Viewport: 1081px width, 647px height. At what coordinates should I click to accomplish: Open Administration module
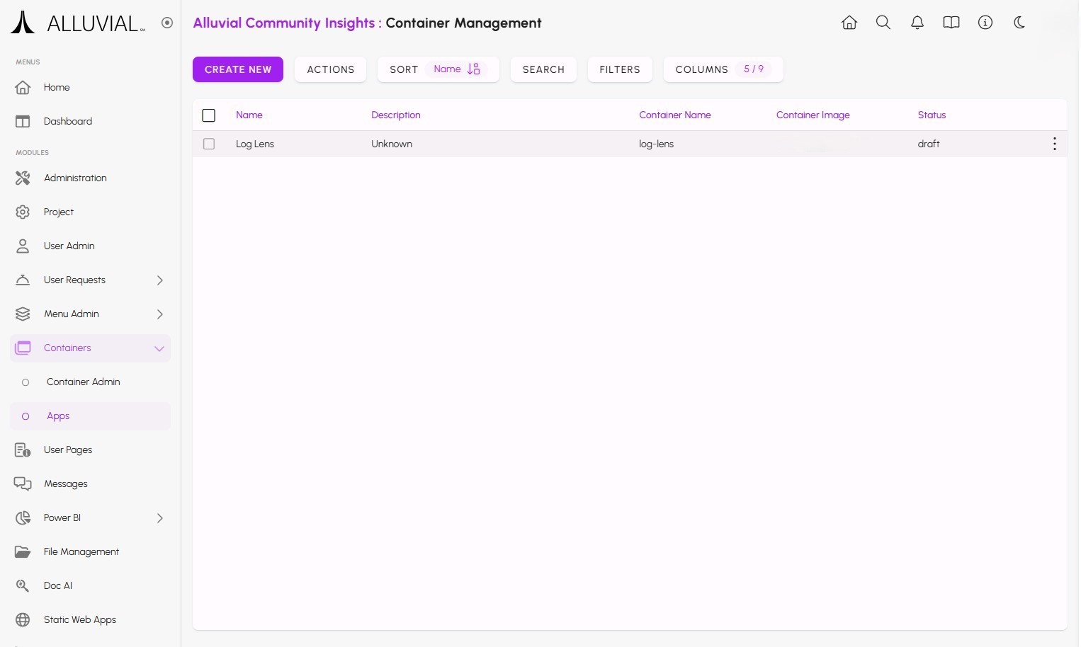click(x=90, y=178)
